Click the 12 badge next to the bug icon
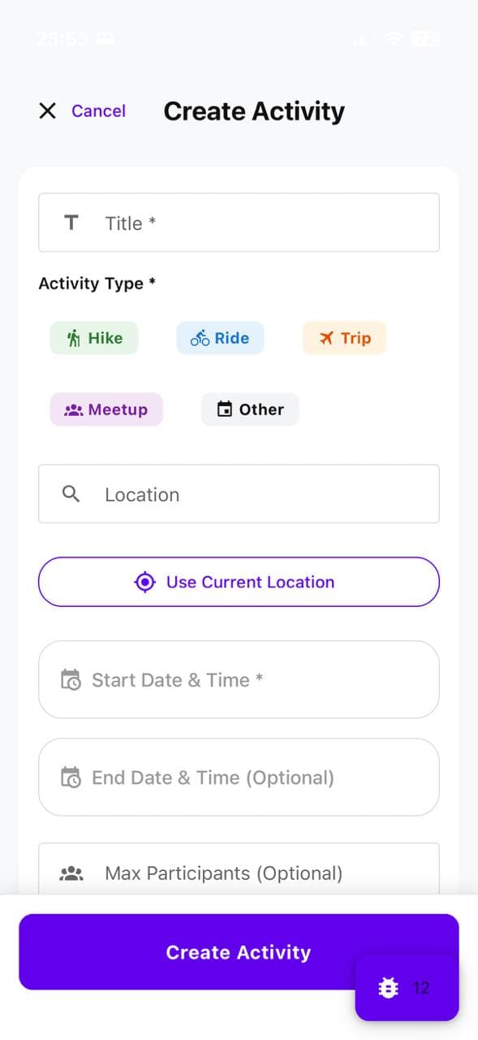 click(x=421, y=988)
